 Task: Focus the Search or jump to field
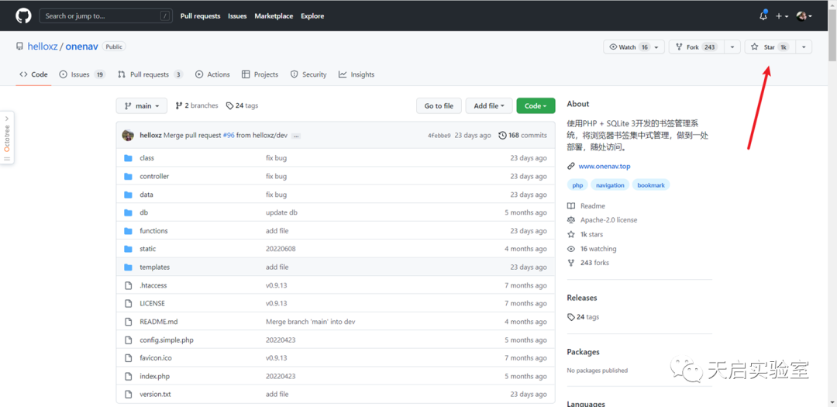point(107,16)
